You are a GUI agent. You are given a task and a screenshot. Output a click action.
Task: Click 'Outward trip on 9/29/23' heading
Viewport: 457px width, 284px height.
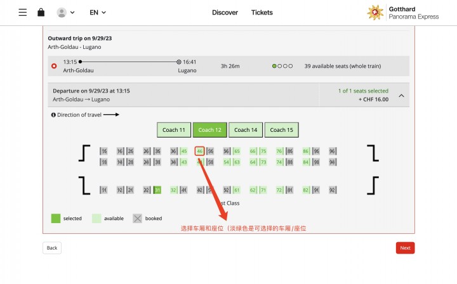(x=80, y=39)
